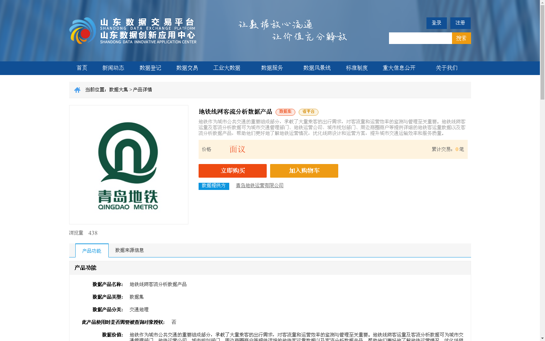
Task: Click 产品详情 in the breadcrumb
Action: point(142,90)
